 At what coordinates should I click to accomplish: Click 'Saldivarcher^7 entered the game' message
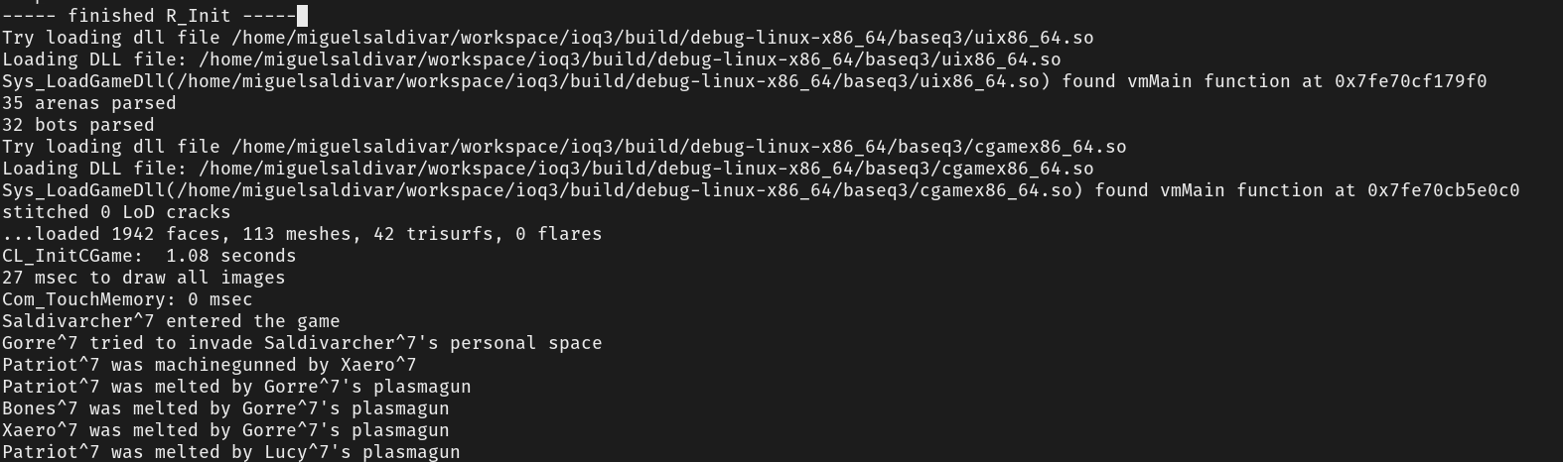[171, 321]
